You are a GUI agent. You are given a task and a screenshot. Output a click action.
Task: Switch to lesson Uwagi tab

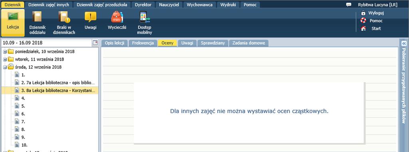187,43
